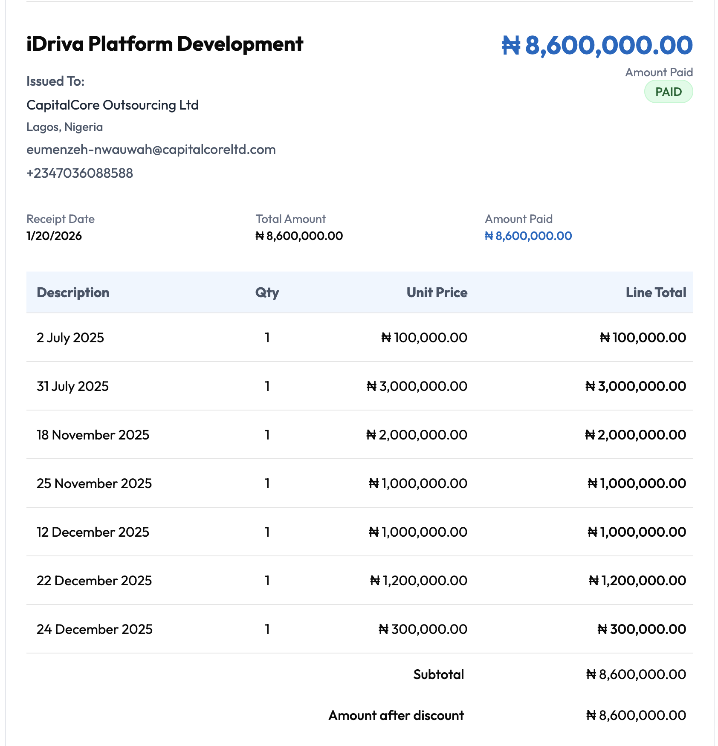The height and width of the screenshot is (746, 718).
Task: Click the 31 July 2025 description cell
Action: tap(72, 386)
